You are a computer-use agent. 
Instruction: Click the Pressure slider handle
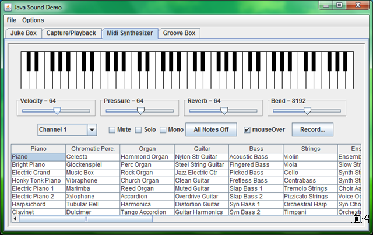click(140, 110)
